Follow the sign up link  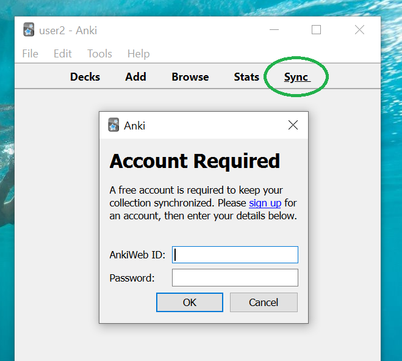click(265, 203)
